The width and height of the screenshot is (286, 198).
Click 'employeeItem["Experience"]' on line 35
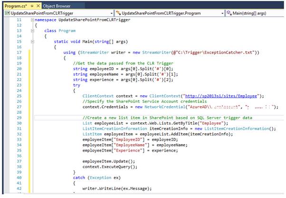coord(114,151)
